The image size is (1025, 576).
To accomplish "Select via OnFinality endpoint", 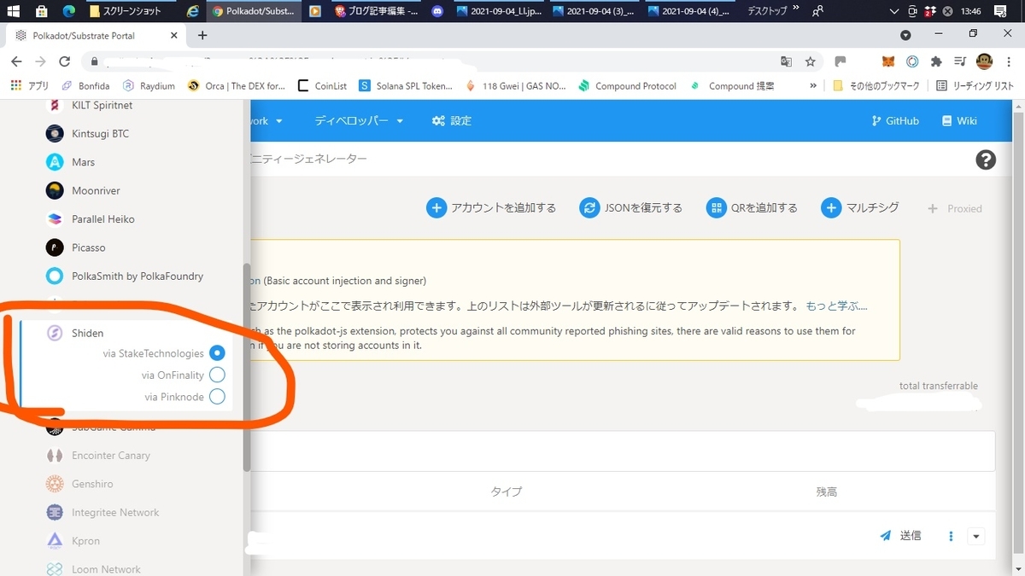I will coord(217,375).
